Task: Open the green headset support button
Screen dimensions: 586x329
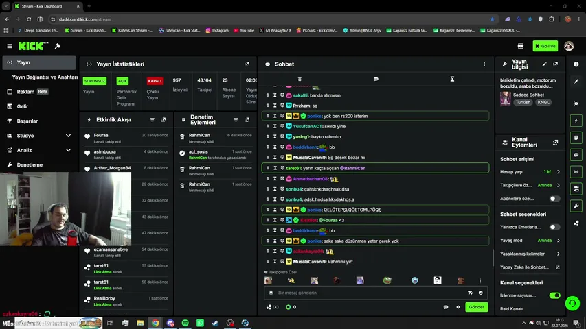Action: 572,303
